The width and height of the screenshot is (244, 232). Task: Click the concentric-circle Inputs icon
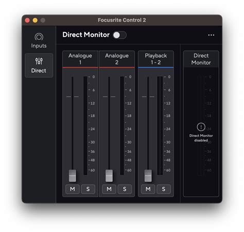point(39,37)
